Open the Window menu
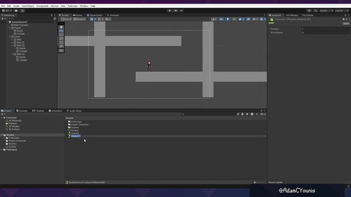The height and width of the screenshot is (197, 351). [84, 6]
